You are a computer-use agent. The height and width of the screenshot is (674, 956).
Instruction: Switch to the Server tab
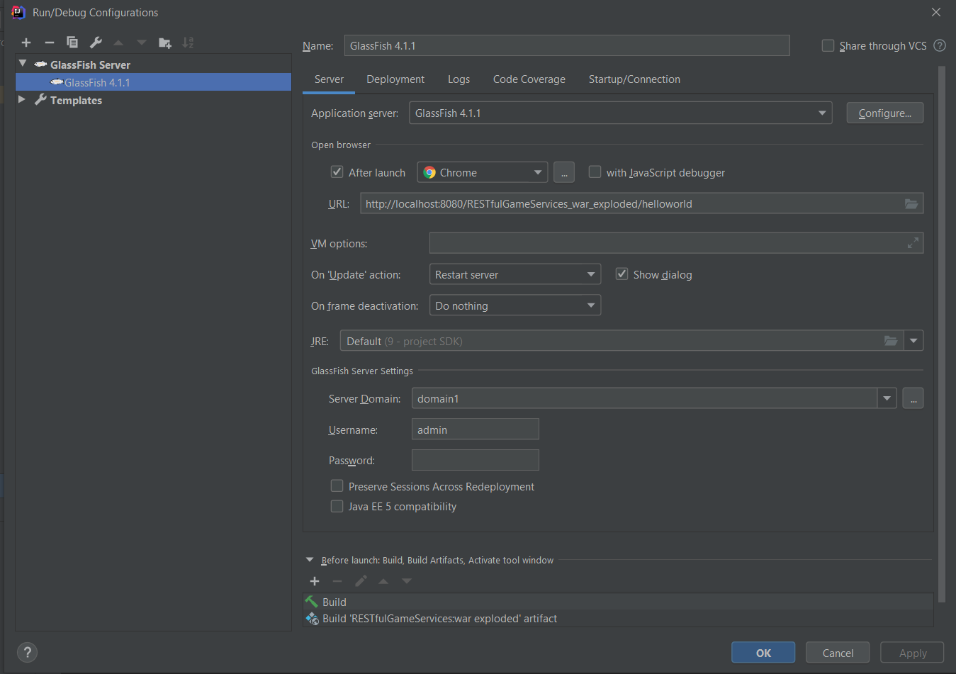(329, 79)
